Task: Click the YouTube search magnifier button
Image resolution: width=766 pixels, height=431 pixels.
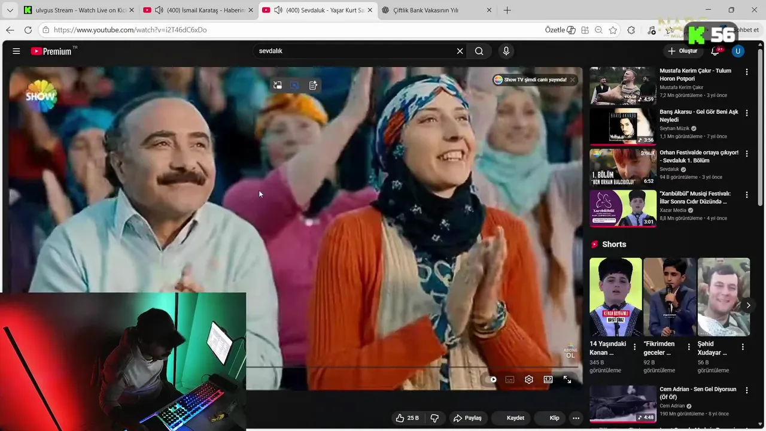Action: pos(479,51)
